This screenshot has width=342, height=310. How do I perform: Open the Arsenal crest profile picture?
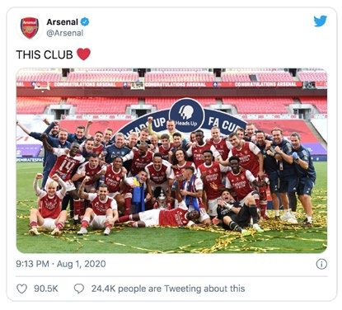tap(30, 28)
